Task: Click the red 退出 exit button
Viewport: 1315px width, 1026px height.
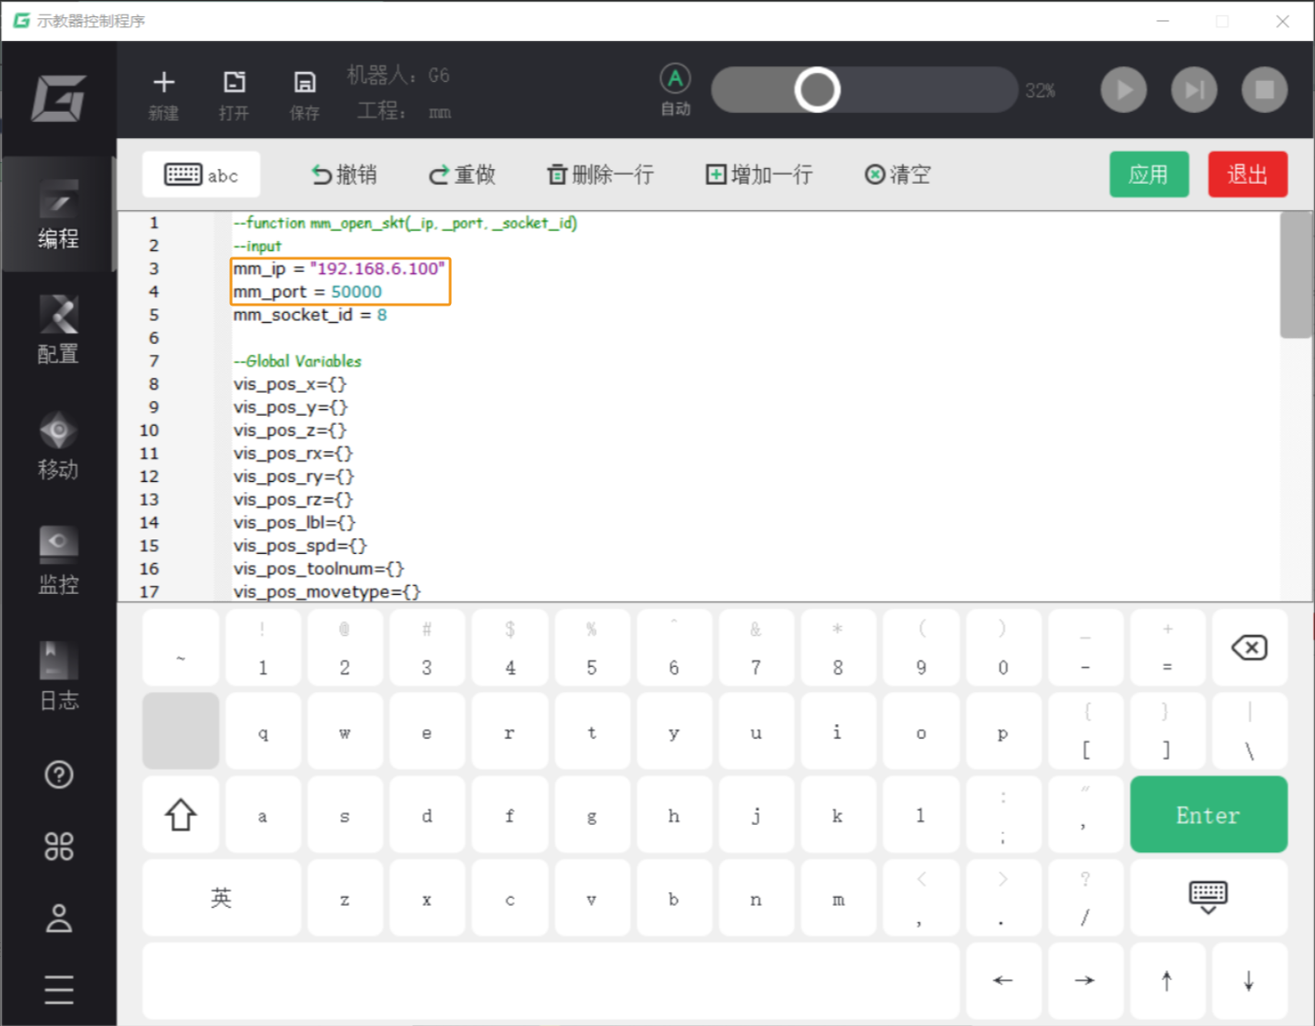Action: point(1247,175)
